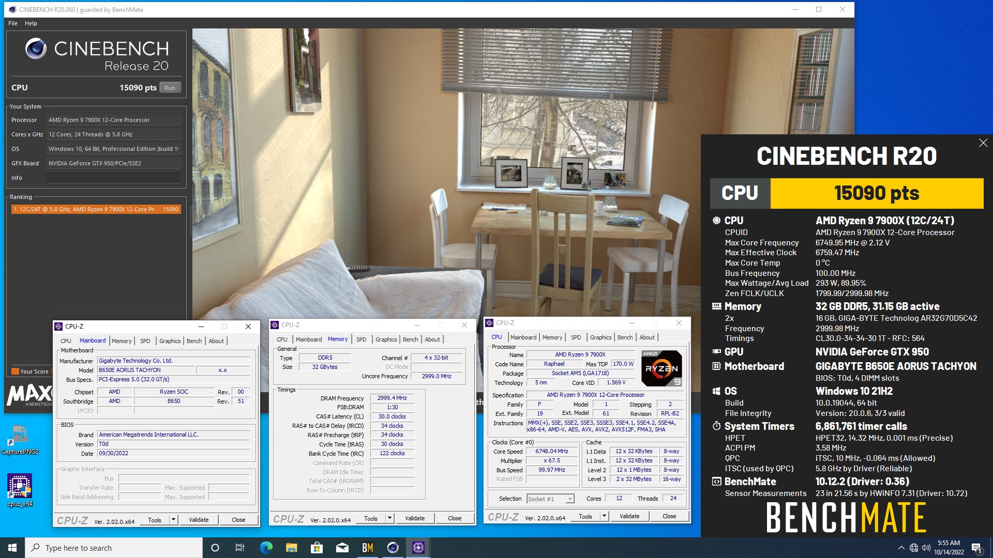Expand Tools dropdown arrow in Mainboard CPU-Z
Viewport: 993px width, 558px height.
click(174, 520)
